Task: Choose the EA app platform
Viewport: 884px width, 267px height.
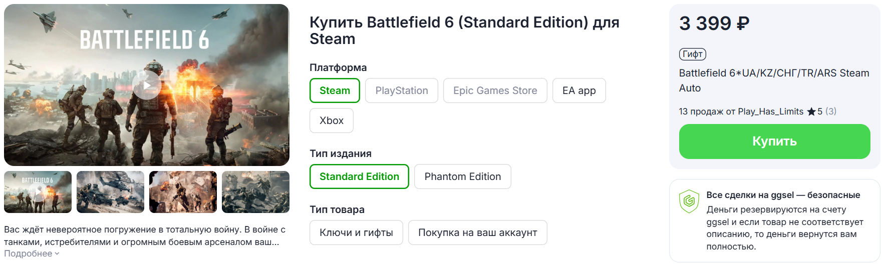Action: 579,90
